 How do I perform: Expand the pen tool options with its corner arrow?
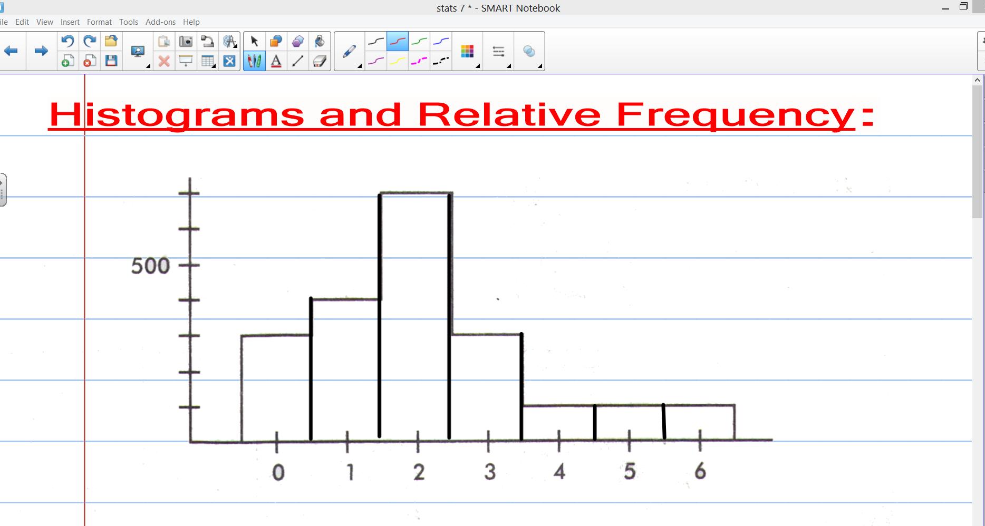point(358,66)
